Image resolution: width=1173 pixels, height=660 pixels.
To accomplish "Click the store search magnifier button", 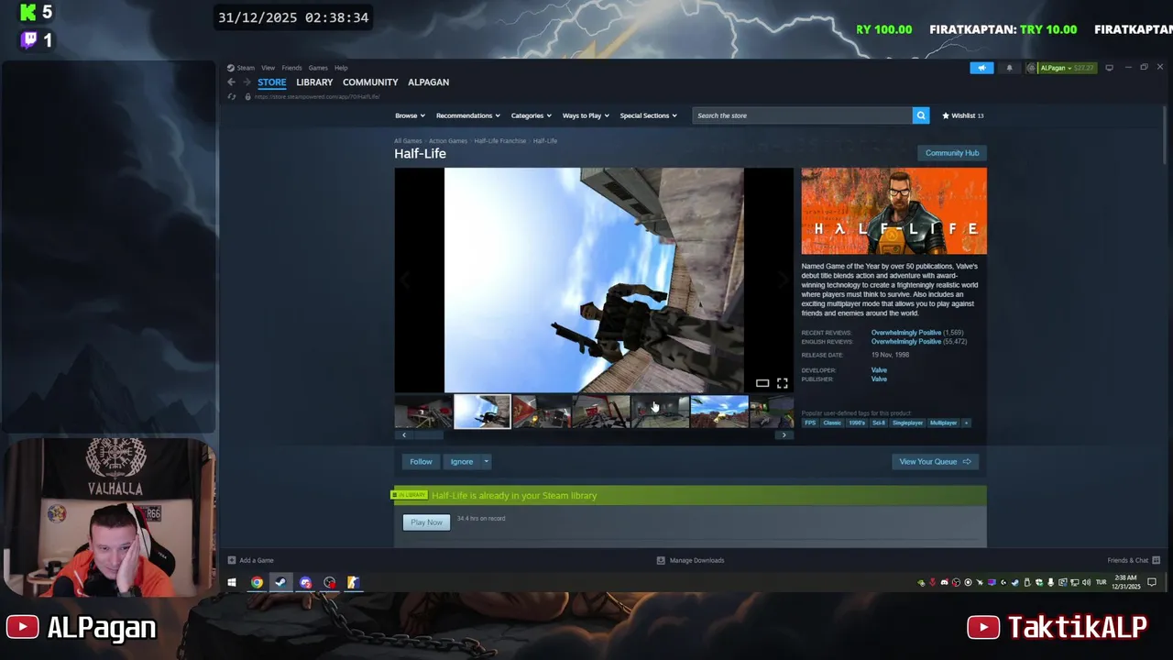I will pyautogui.click(x=921, y=115).
